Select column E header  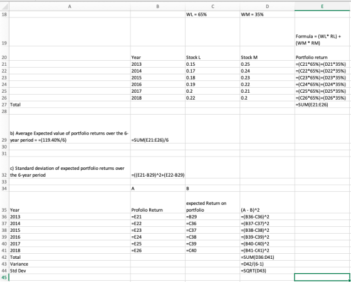coord(323,7)
